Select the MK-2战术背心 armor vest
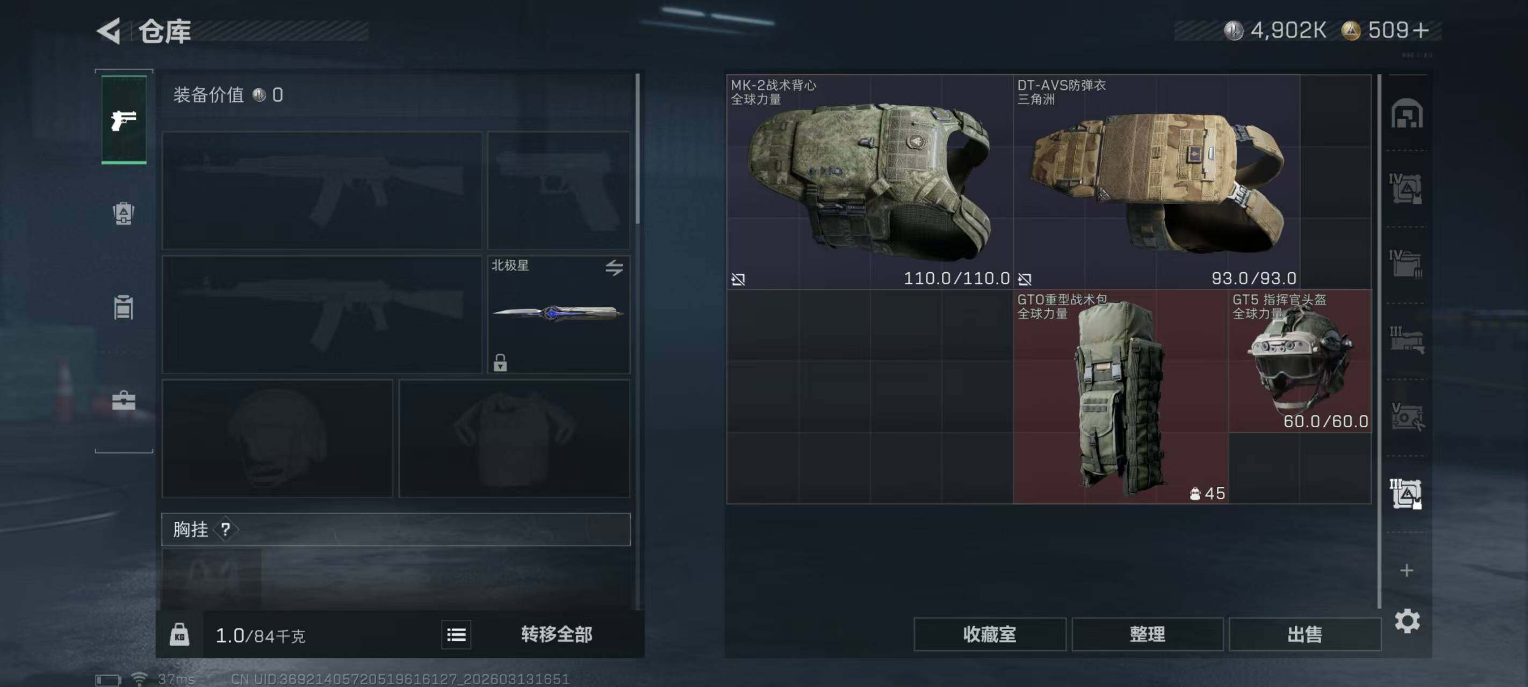The height and width of the screenshot is (687, 1528). pyautogui.click(x=870, y=182)
